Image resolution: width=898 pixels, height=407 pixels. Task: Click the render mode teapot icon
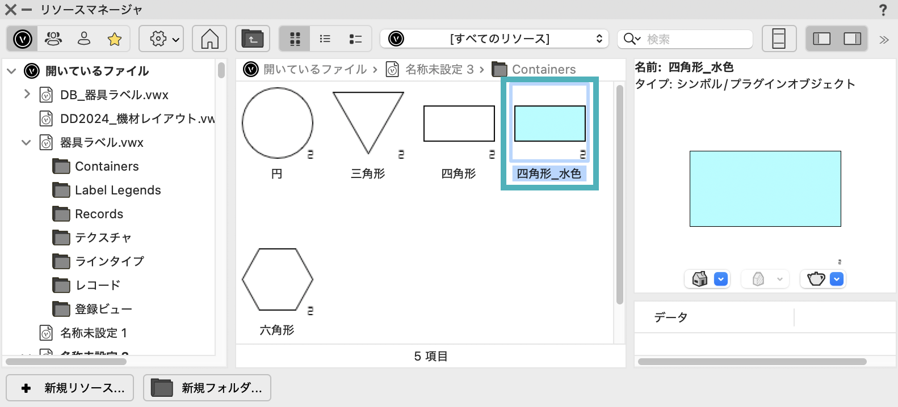816,279
